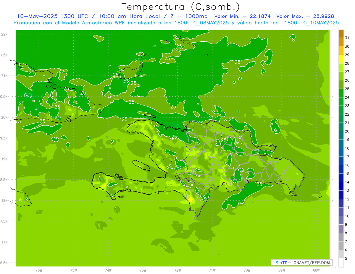Viewport: 355px width, 274px height.
Task: Click the "ONAMET/REP.DOM." credit label
Action: [312, 262]
